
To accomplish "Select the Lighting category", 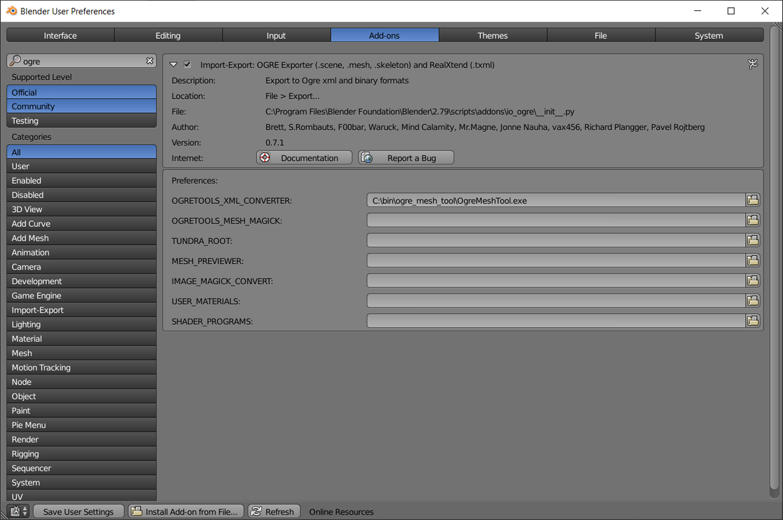I will (82, 324).
